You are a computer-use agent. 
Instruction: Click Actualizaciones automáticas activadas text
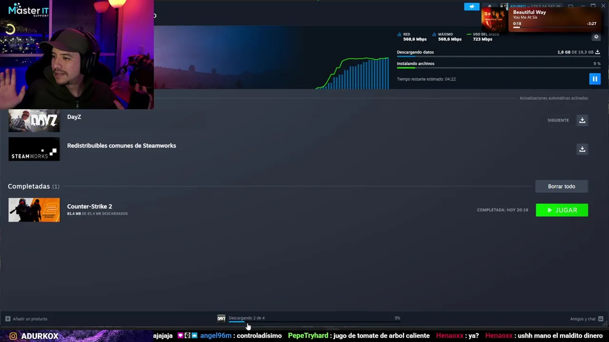554,98
